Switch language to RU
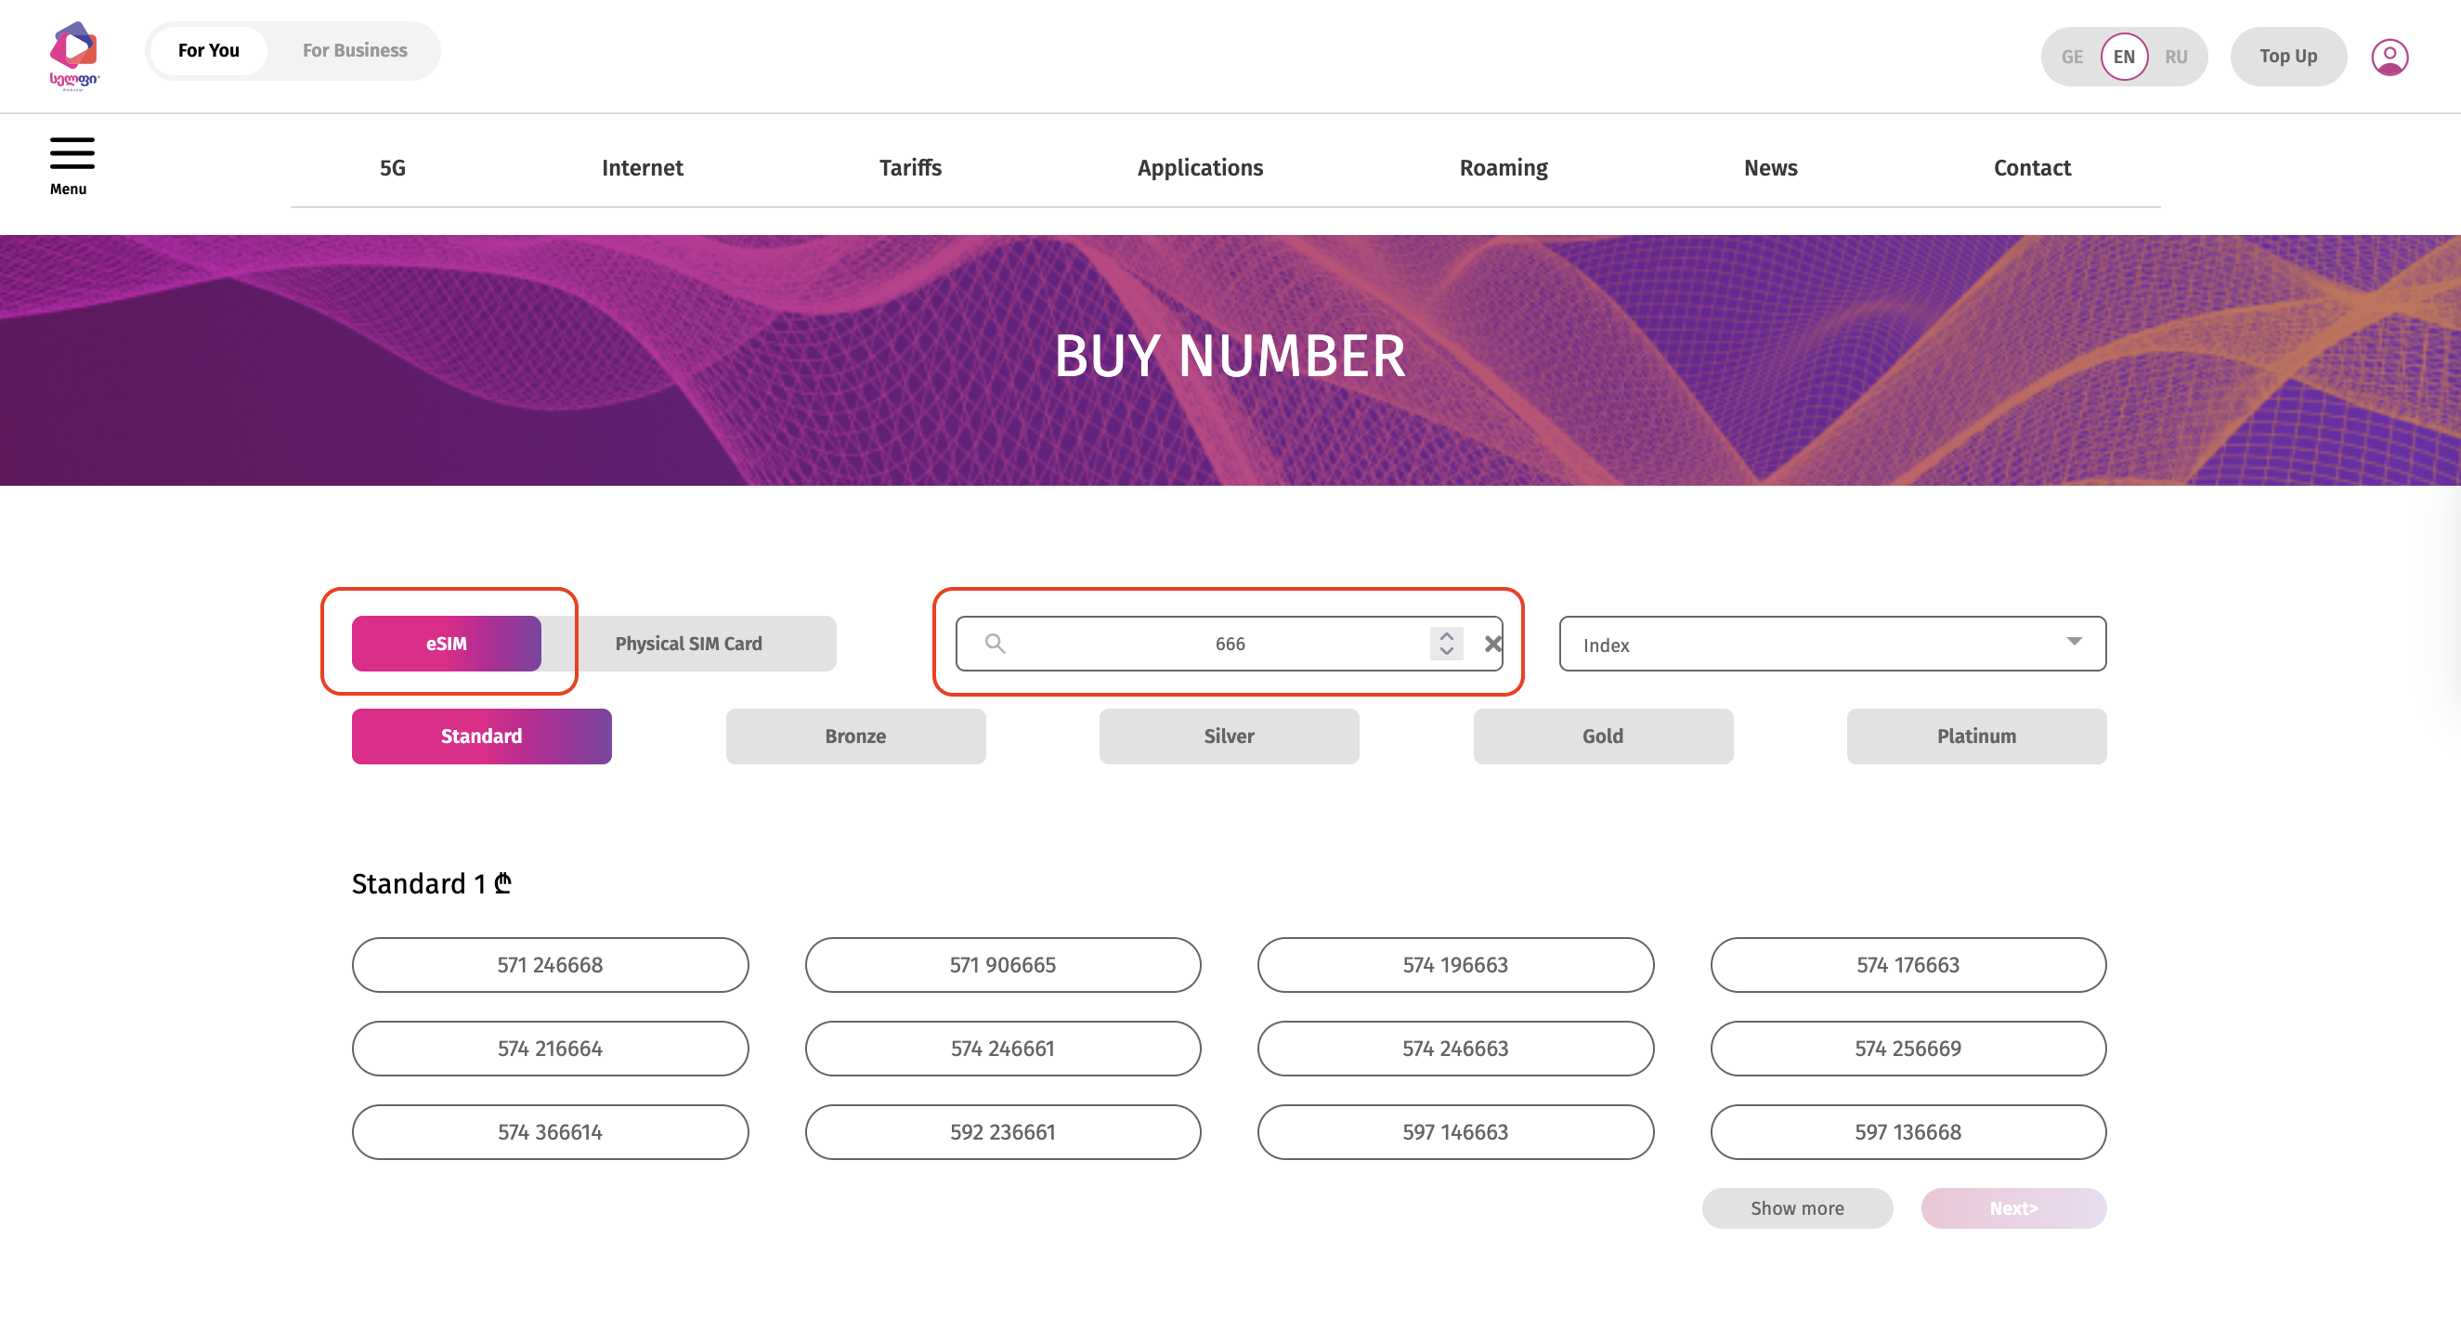2461x1317 pixels. click(2175, 57)
